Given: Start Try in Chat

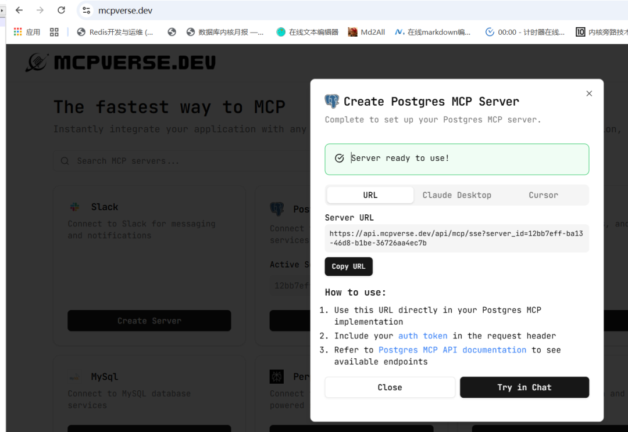Looking at the screenshot, I should (x=524, y=387).
